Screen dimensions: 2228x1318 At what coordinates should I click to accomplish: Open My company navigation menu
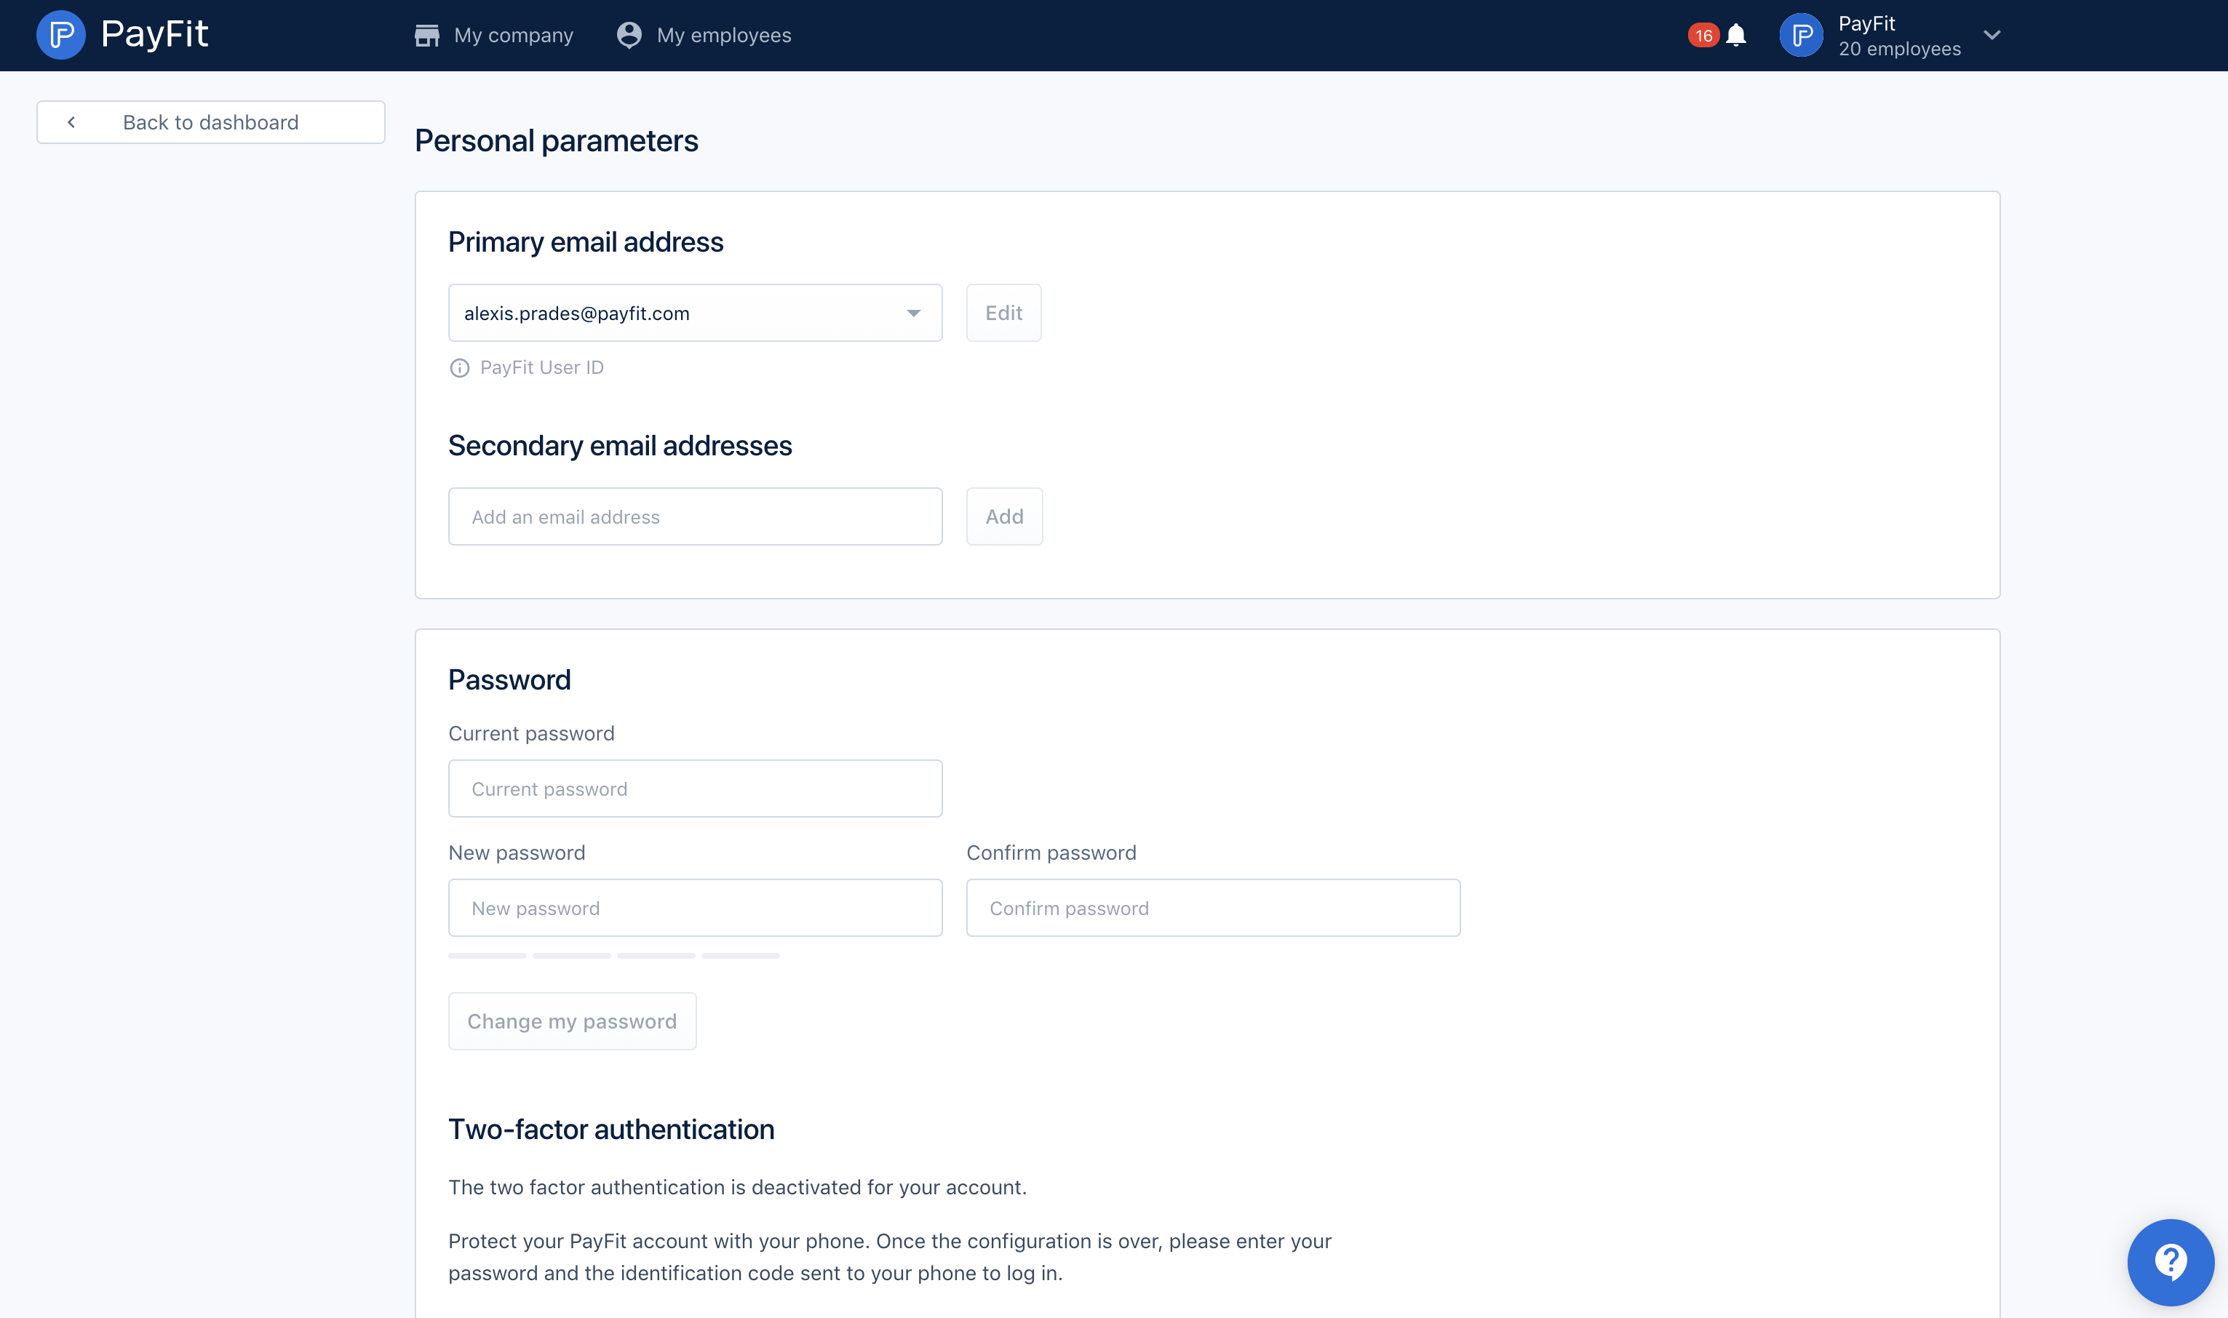[494, 34]
